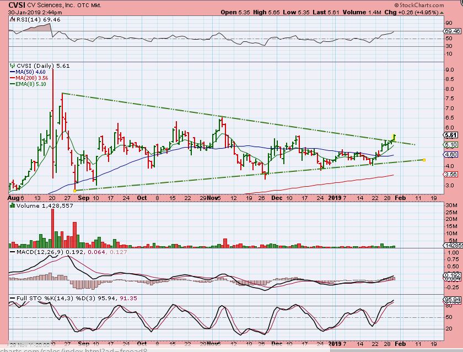Click the 0.192 tag on the MACD axis

[452, 275]
